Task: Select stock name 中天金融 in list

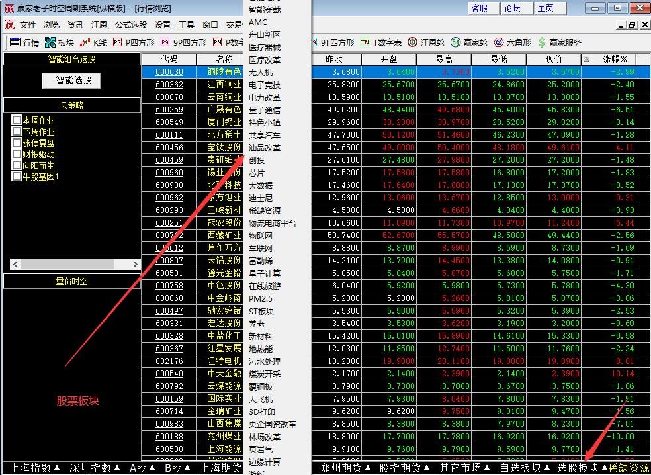Action: pos(224,374)
